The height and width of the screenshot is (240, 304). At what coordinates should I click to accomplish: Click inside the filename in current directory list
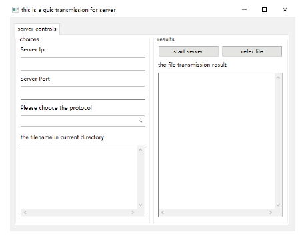[x=79, y=177]
